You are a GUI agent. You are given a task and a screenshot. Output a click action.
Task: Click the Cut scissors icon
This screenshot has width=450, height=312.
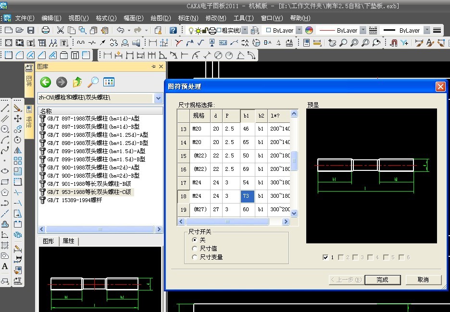click(x=60, y=30)
